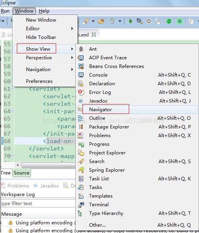Click the open folder toolbar icon
199x233 pixels.
click(101, 21)
